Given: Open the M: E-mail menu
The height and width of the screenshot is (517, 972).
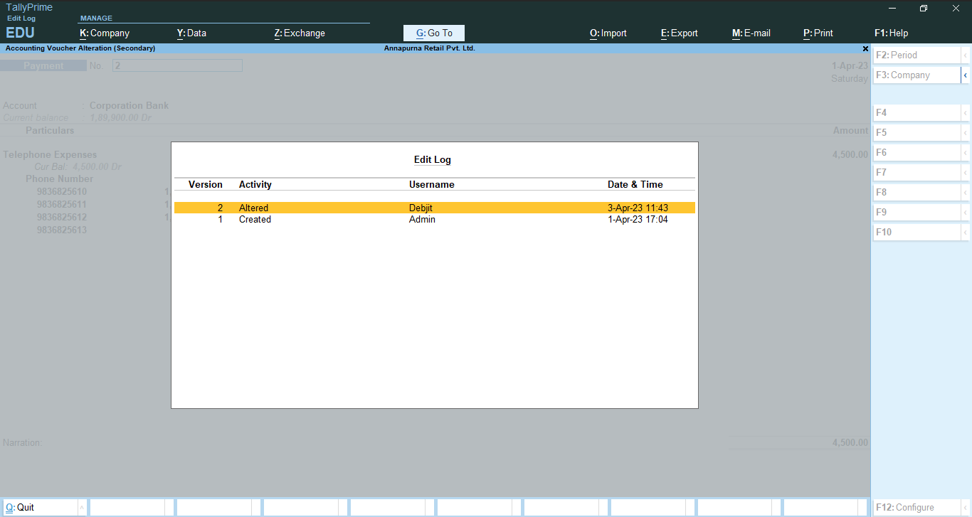Looking at the screenshot, I should (751, 33).
